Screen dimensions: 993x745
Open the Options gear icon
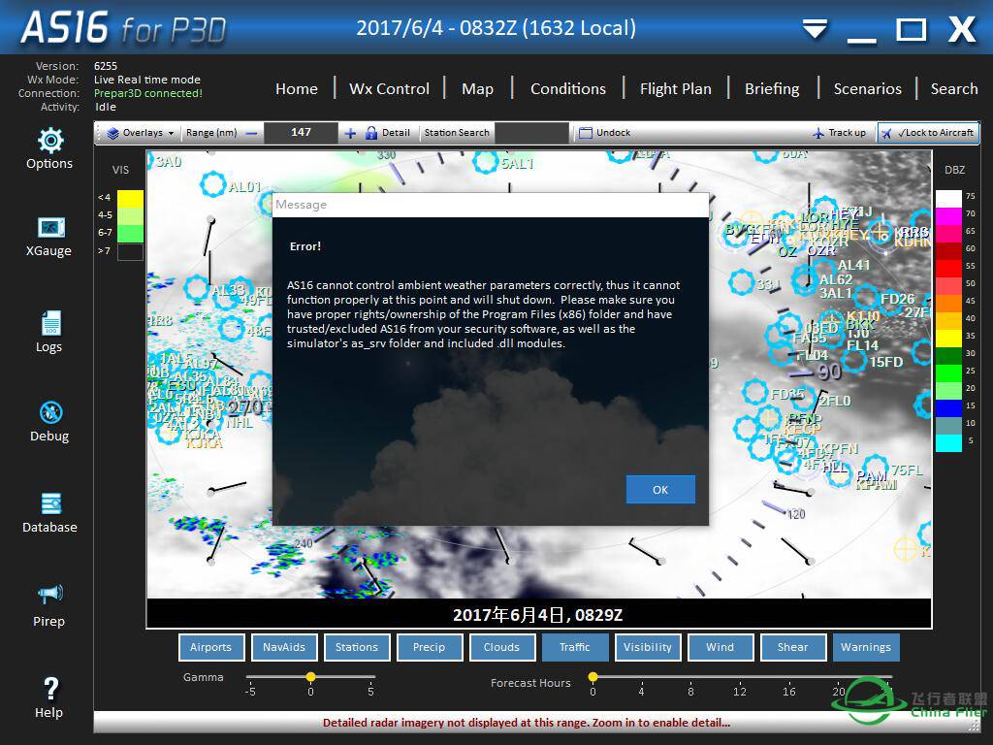pos(50,141)
